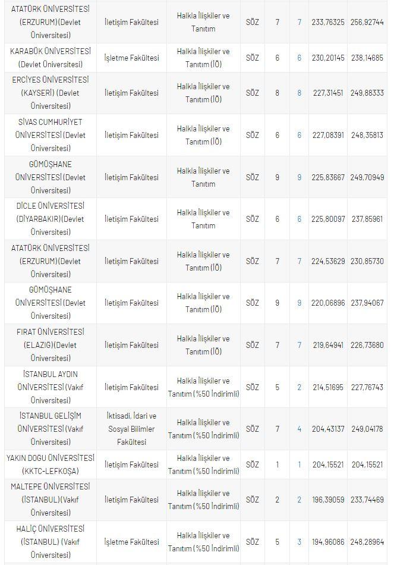Image resolution: width=394 pixels, height=565 pixels.
Task: Click blue number 8 in Erciyes Üniversitesi row
Action: click(x=300, y=93)
